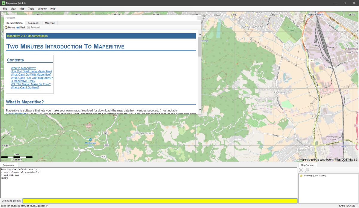This screenshot has height=208, width=359.
Task: Open the 'What Is Maperitive?' link
Action: tap(23, 68)
